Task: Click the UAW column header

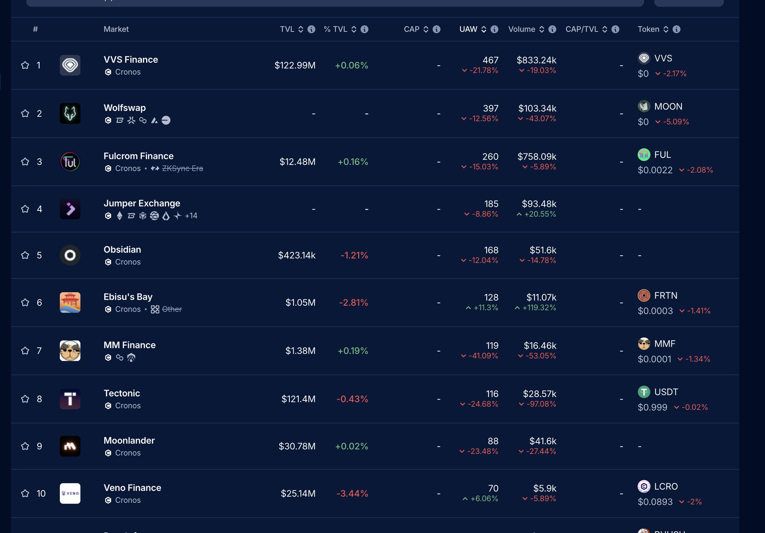Action: (x=468, y=29)
